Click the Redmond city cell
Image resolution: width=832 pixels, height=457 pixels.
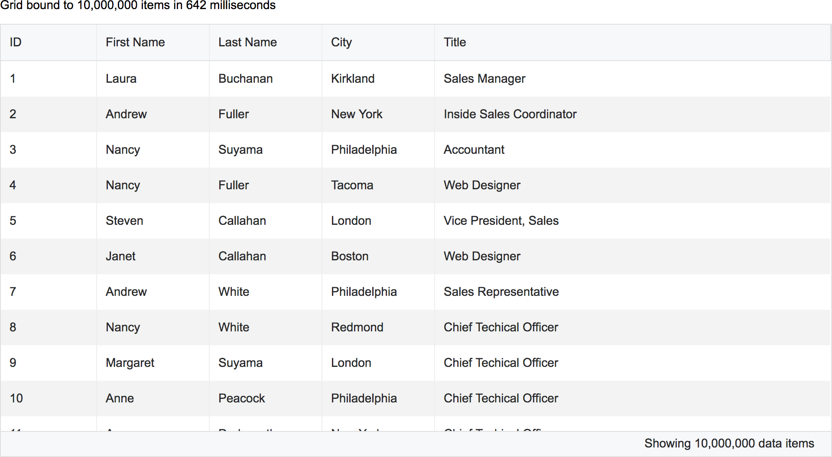coord(357,327)
